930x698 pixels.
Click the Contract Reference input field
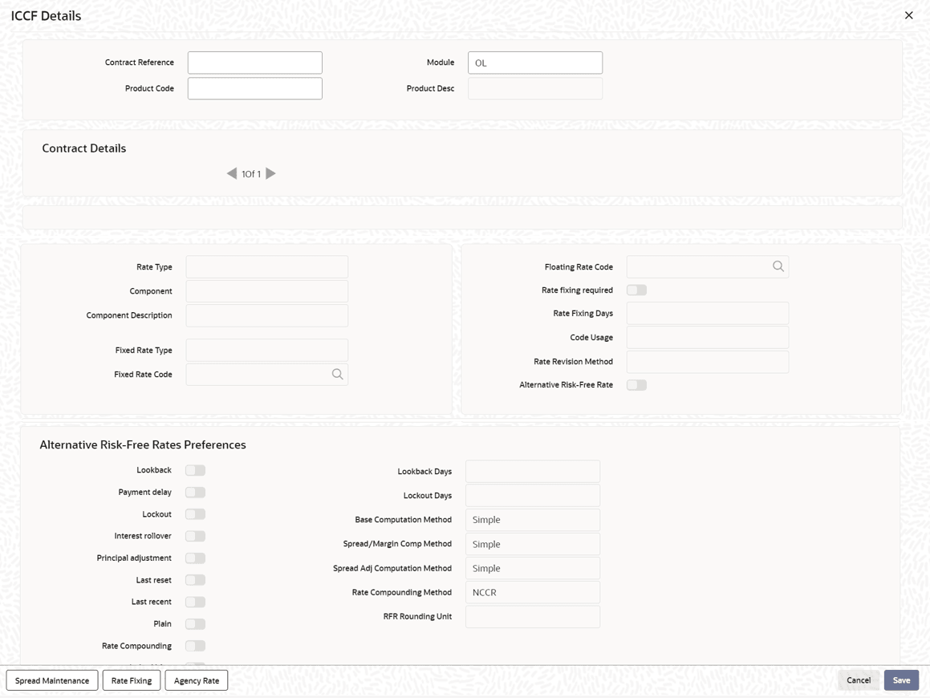point(255,63)
